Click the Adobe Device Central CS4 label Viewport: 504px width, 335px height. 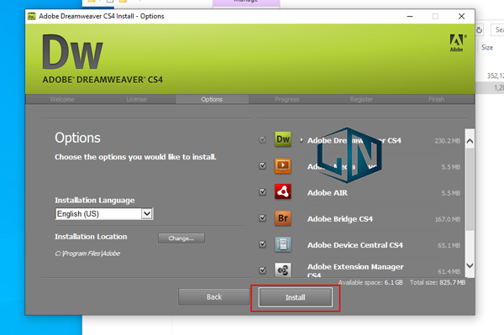coord(354,245)
